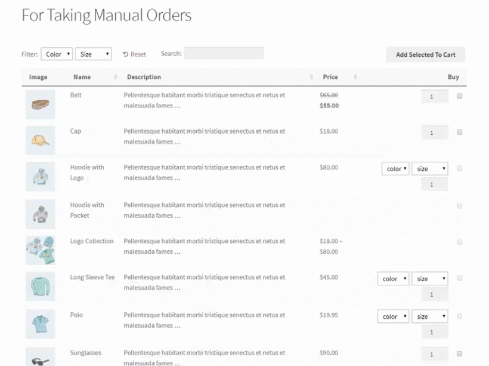Expand the color dropdown for Hoodie with Logo

point(395,168)
